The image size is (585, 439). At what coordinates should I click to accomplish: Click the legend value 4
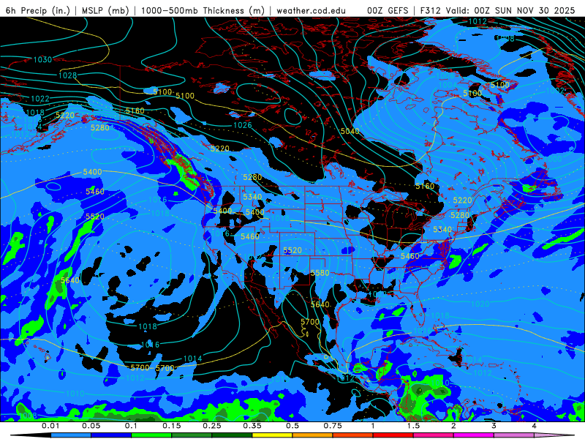(534, 426)
